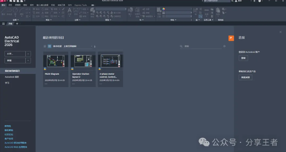Click the Measure tool in Utilities panel
The width and height of the screenshot is (286, 152).
(207, 11)
